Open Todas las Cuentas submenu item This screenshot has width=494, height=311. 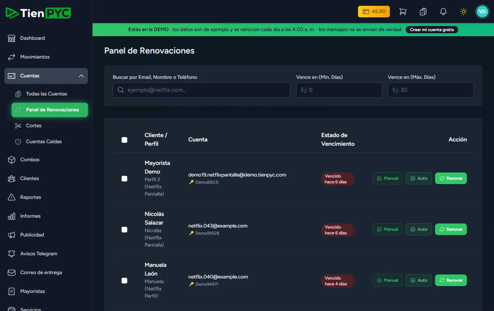coord(47,94)
